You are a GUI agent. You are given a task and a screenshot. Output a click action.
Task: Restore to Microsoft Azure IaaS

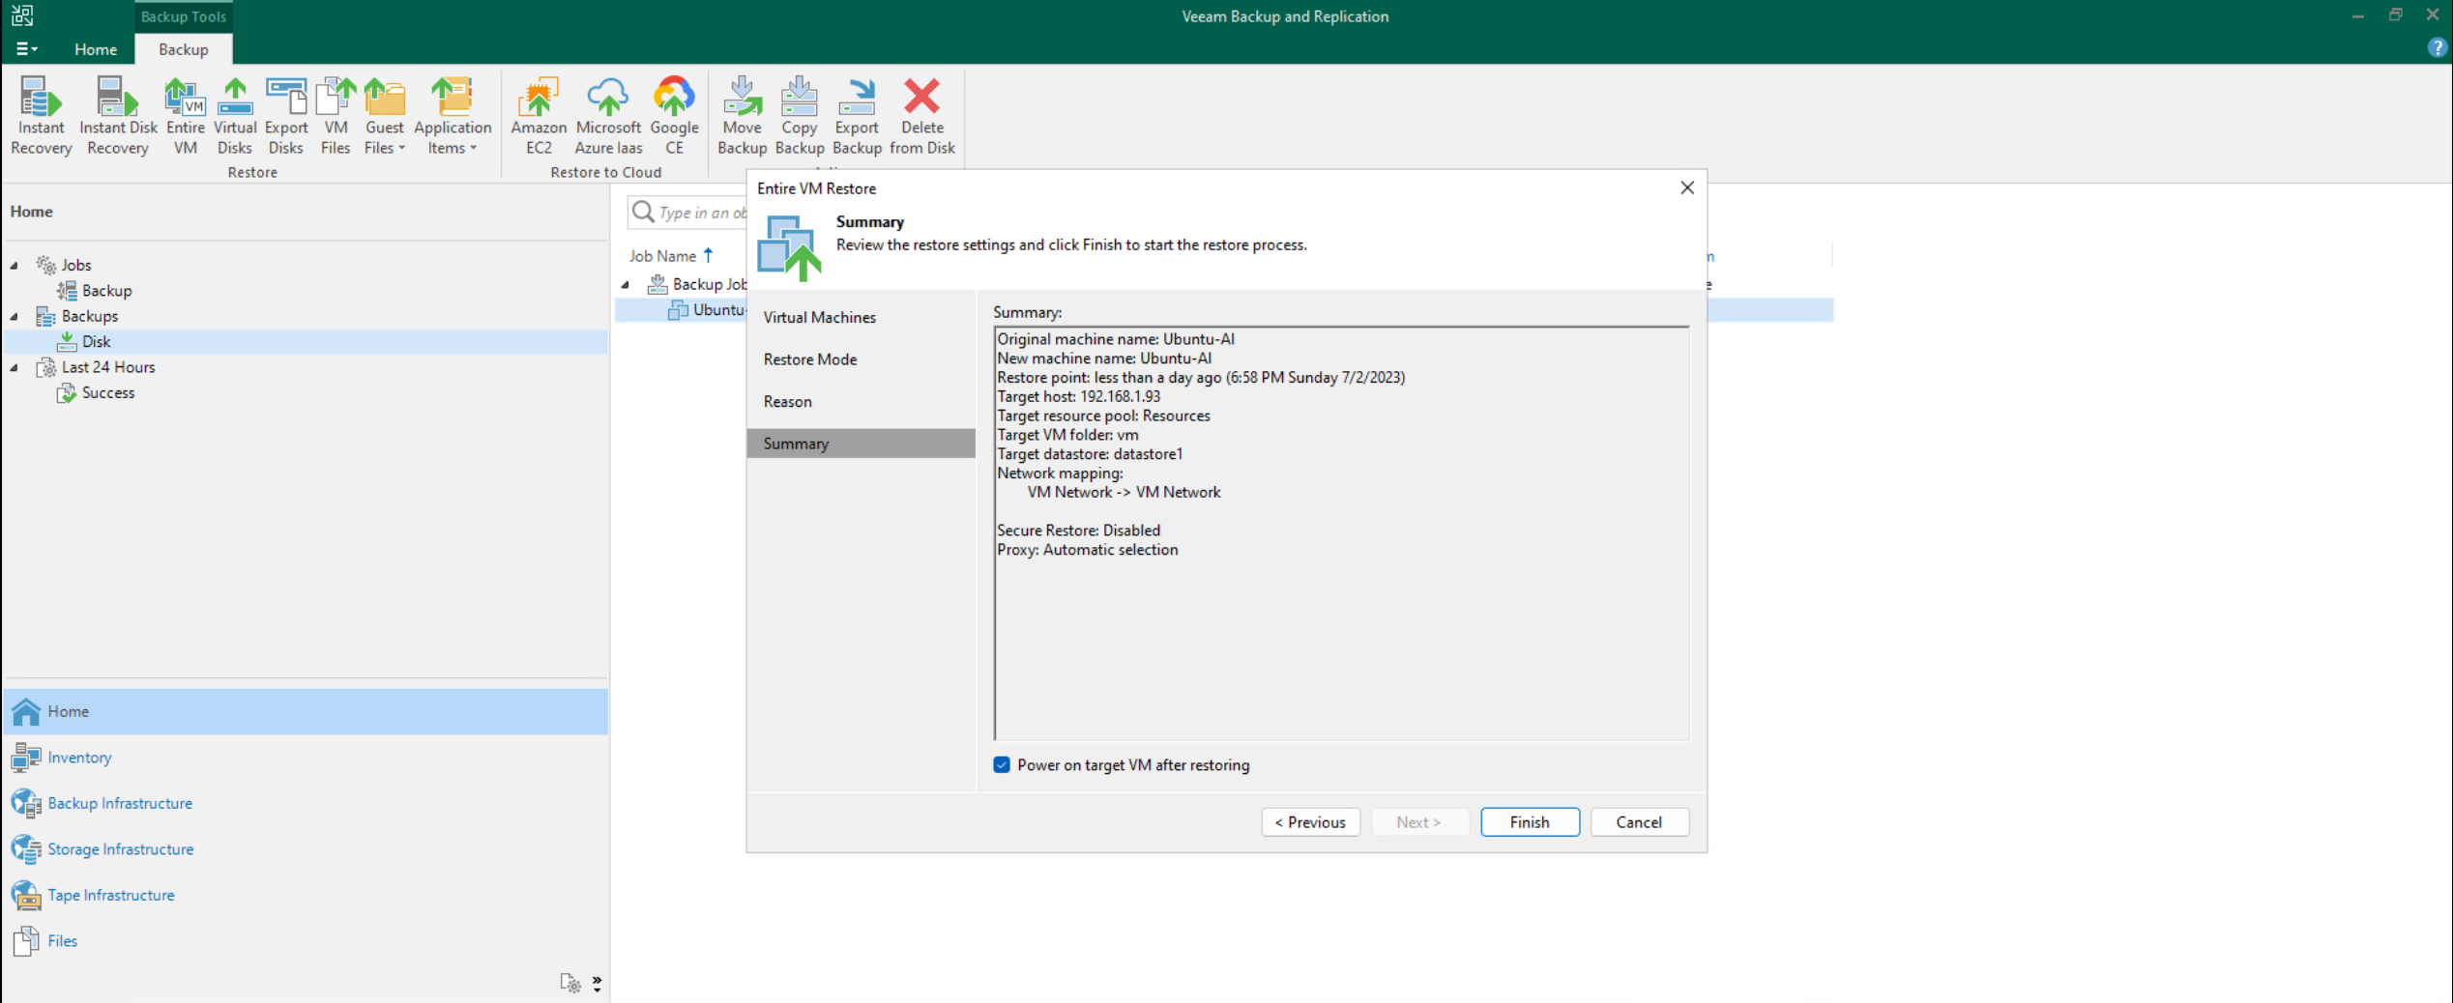click(x=608, y=116)
